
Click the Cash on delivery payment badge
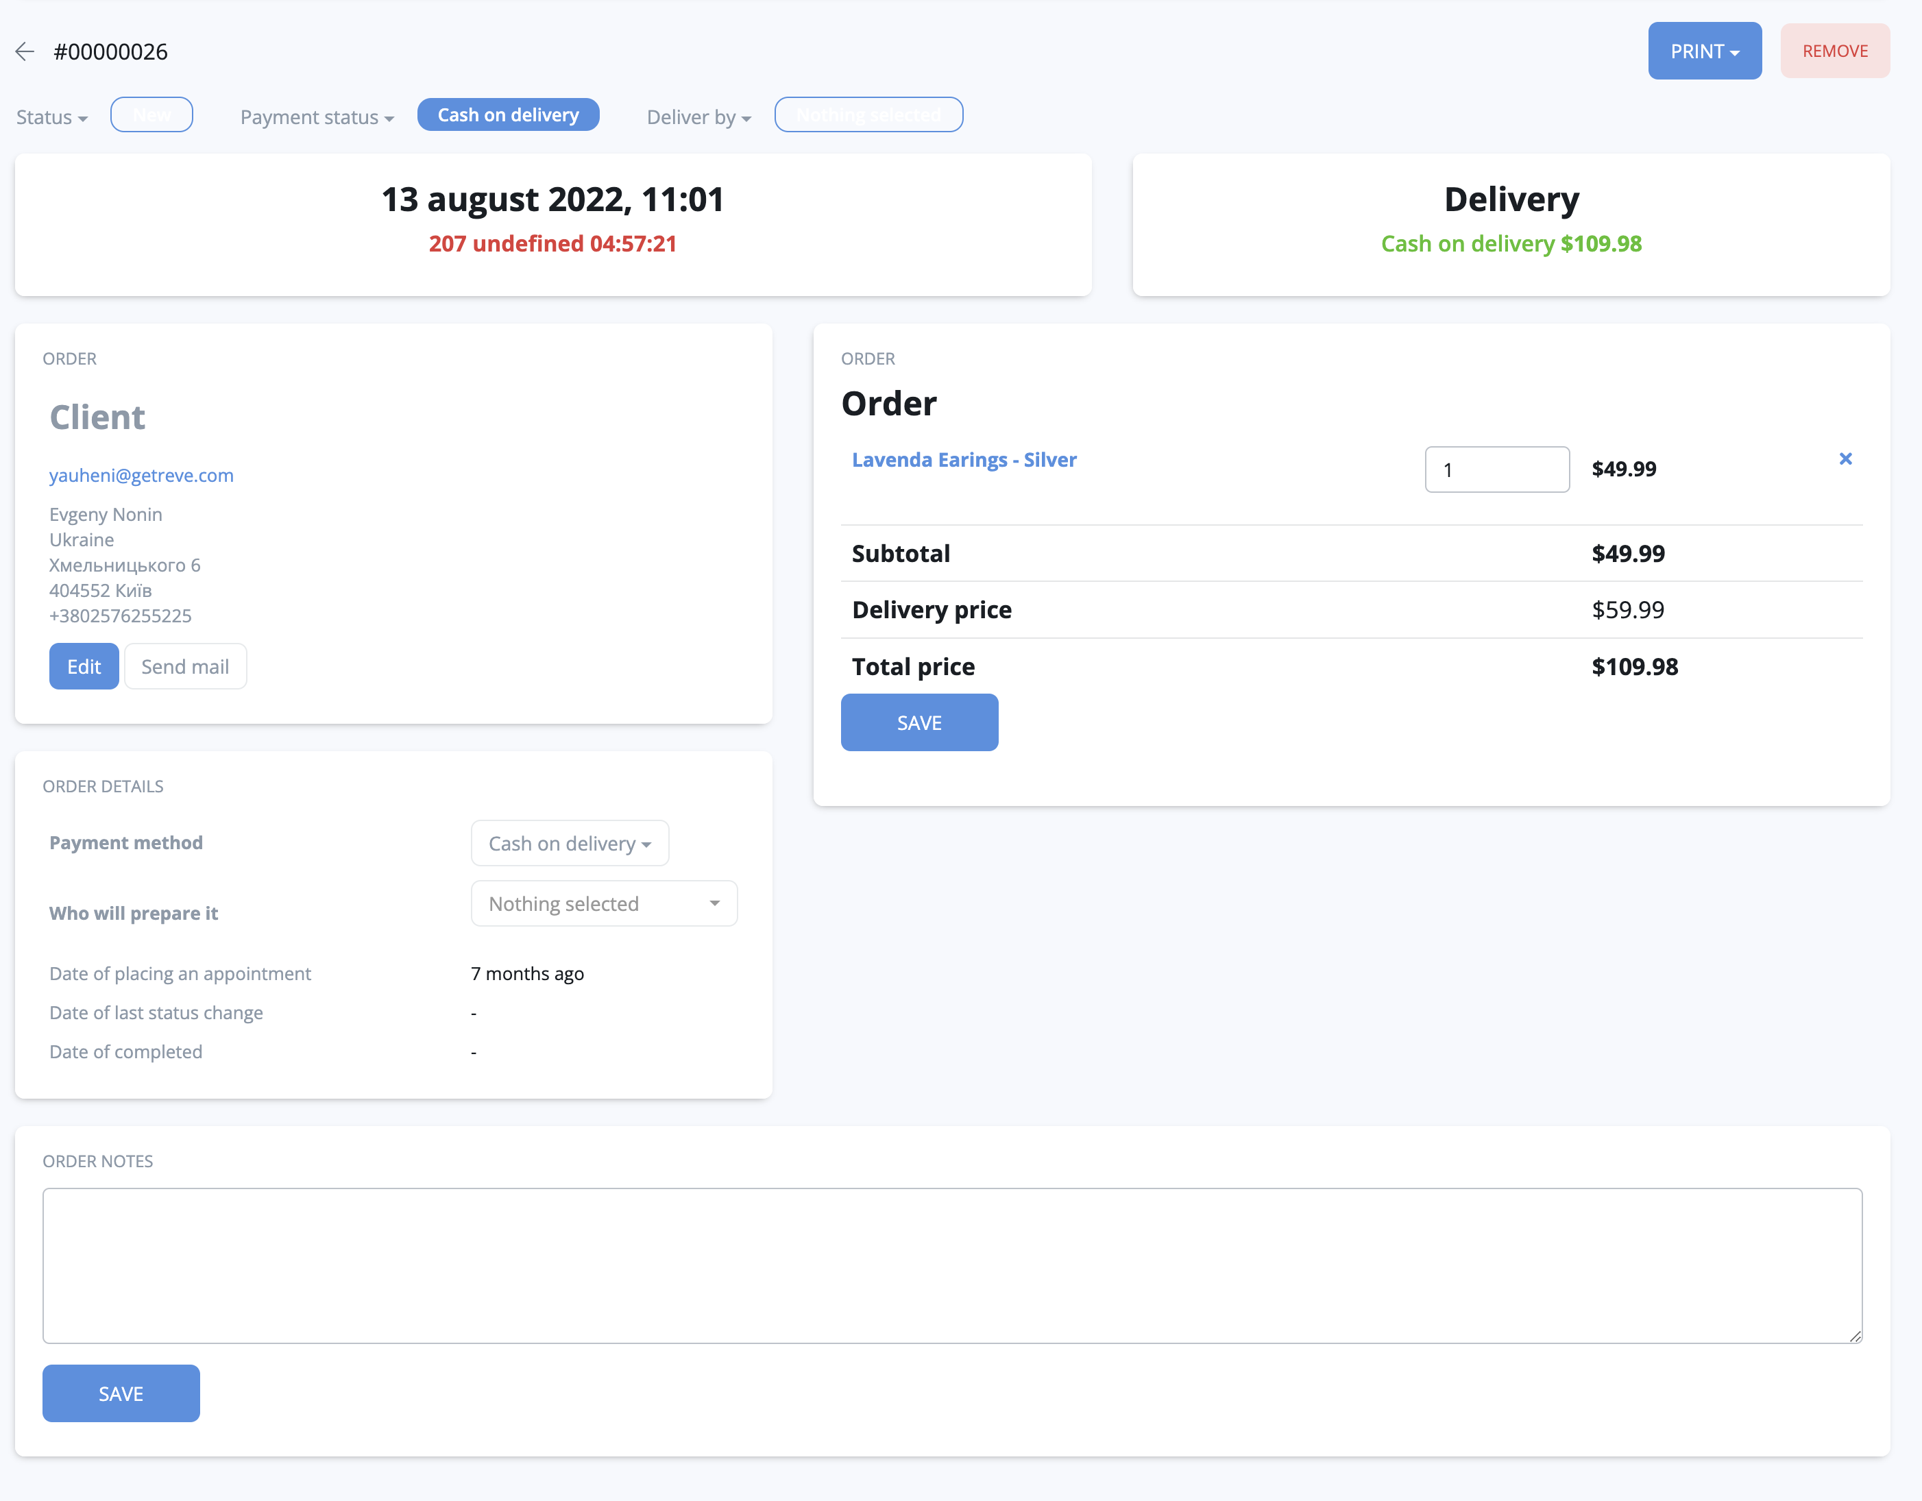pos(508,115)
